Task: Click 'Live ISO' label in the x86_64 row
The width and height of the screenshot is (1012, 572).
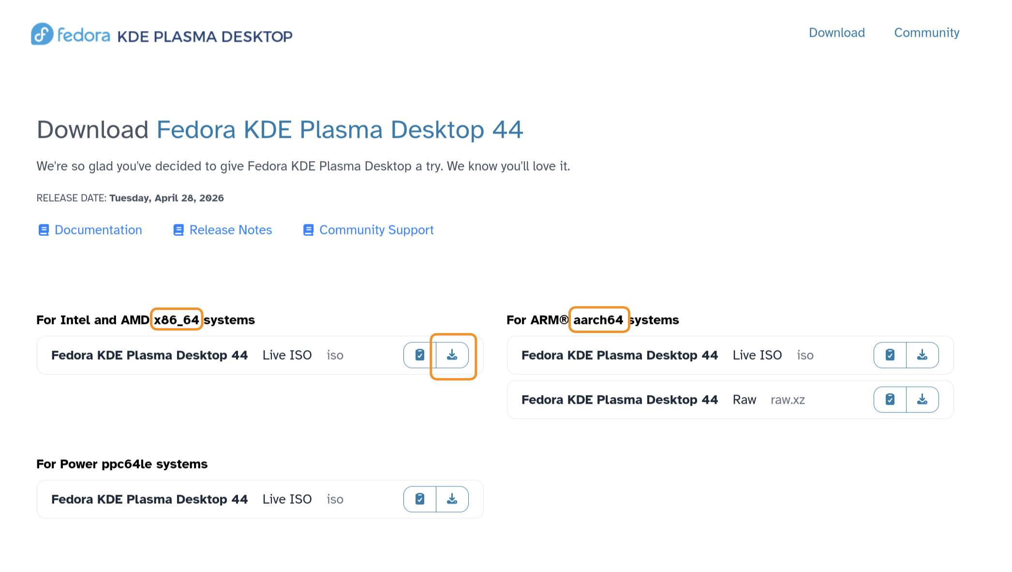Action: pos(287,355)
